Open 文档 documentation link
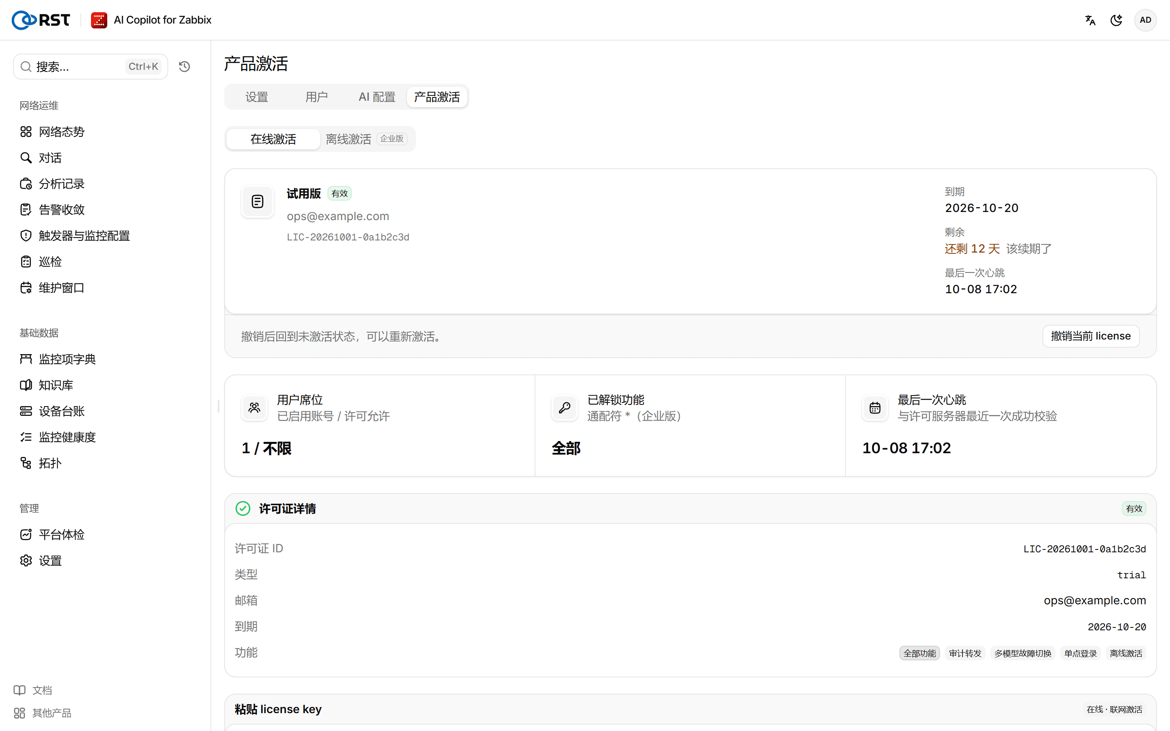 pyautogui.click(x=33, y=690)
